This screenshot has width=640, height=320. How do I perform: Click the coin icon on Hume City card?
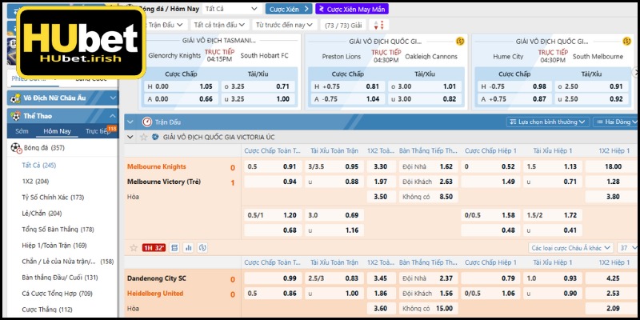coord(626,42)
